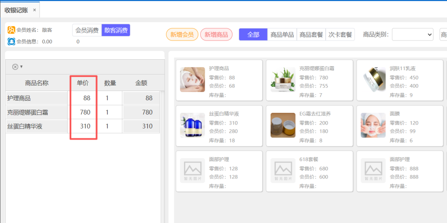Switch to 会员消费 mode

click(x=87, y=30)
